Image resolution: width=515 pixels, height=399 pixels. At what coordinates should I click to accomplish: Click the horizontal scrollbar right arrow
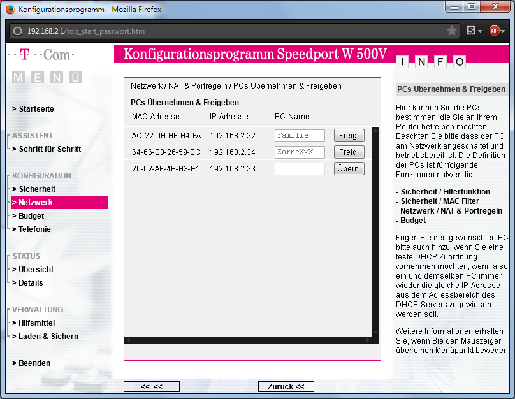(368, 340)
